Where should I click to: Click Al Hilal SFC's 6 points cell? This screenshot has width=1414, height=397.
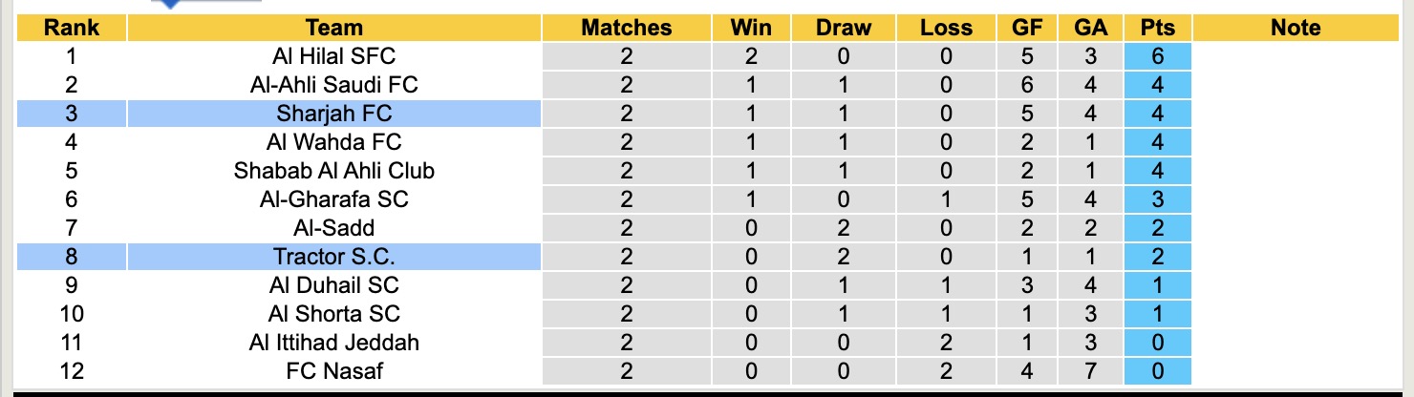[x=1158, y=56]
